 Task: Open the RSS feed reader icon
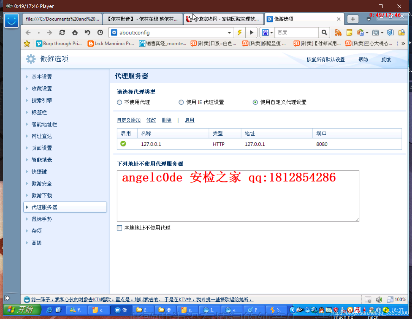tap(338, 32)
